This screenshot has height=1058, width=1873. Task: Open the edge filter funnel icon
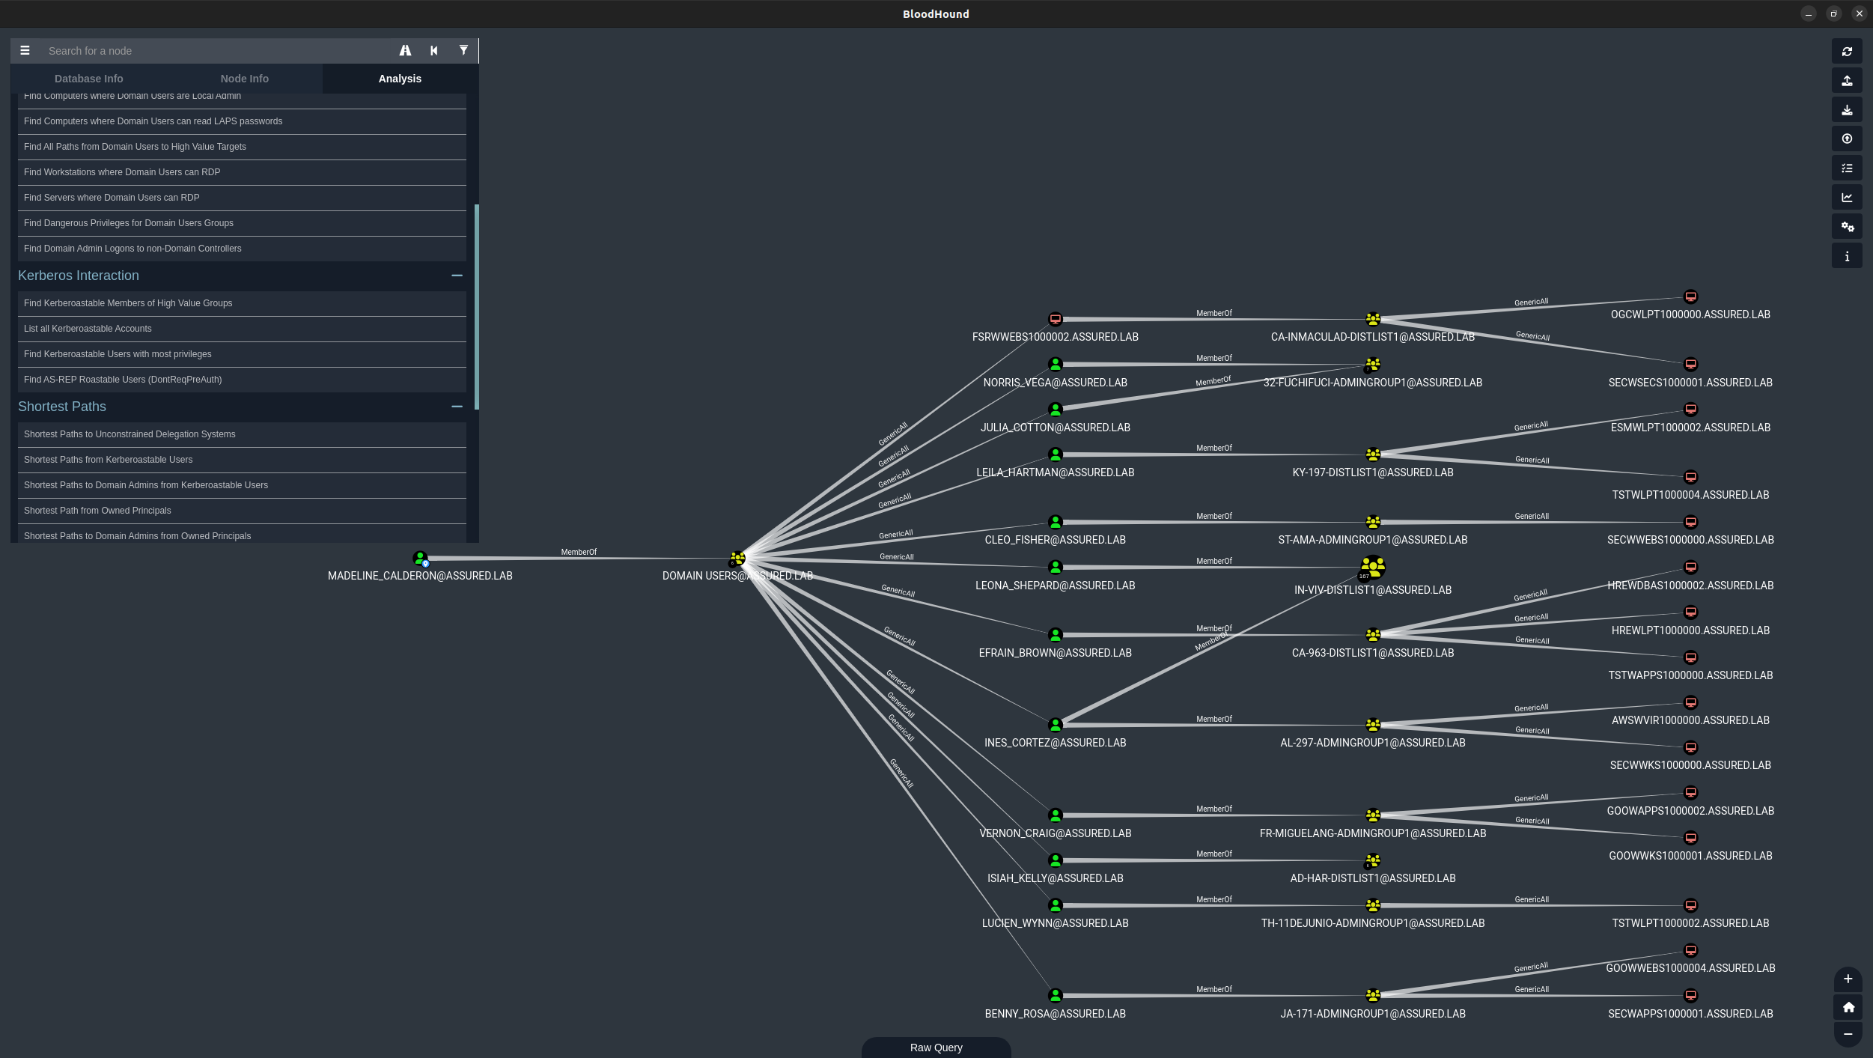463,50
